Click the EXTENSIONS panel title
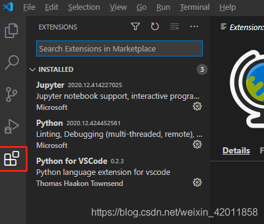 point(58,27)
